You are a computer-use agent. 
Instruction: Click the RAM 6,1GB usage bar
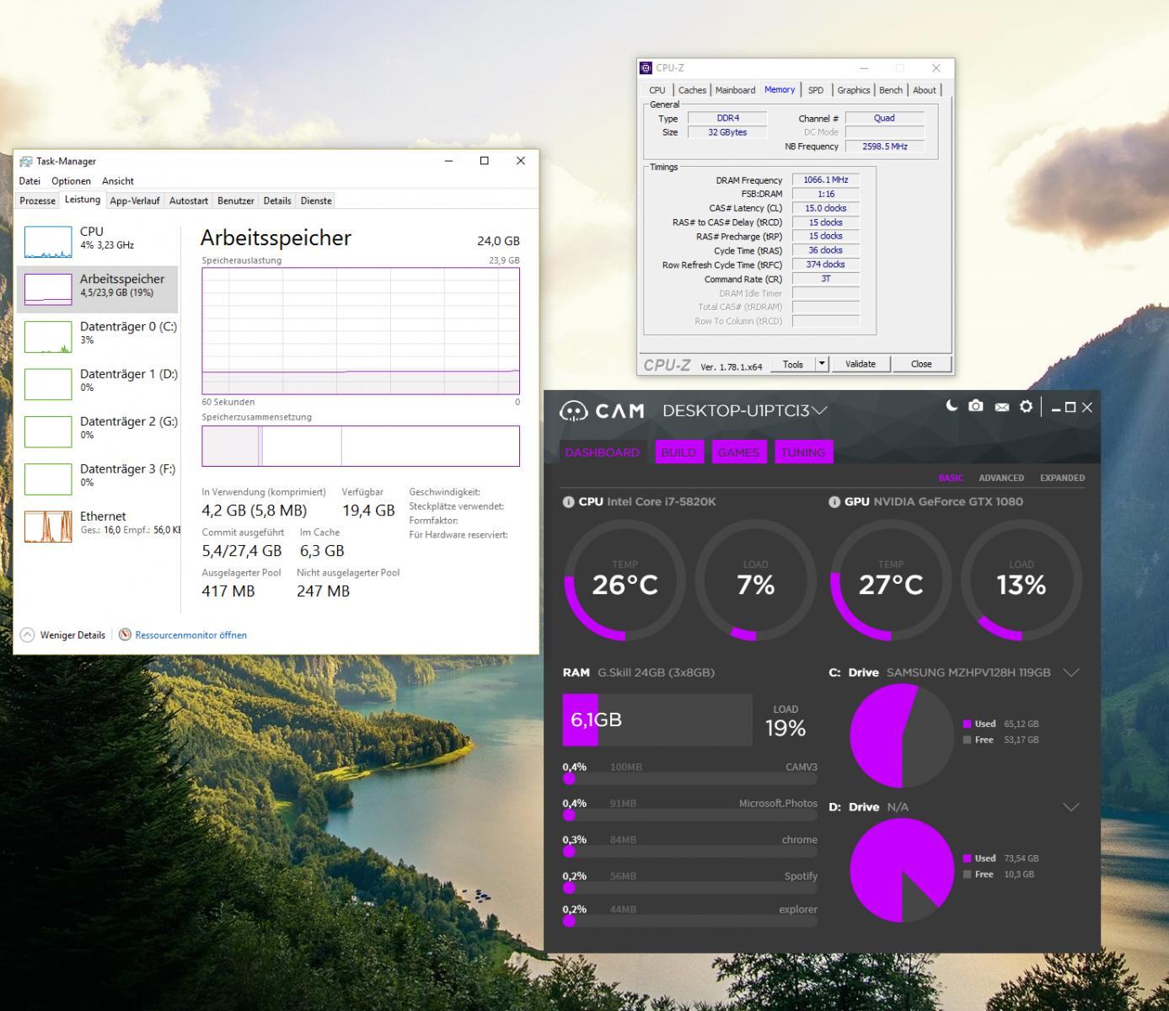click(x=657, y=719)
